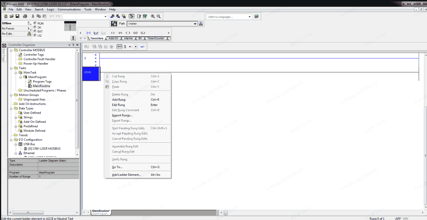427x220 pixels.
Task: Toggle the RUN status indicator box
Action: tap(35, 23)
